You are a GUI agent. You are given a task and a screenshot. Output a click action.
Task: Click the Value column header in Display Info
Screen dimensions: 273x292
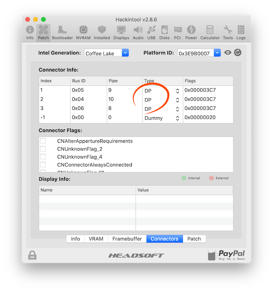(x=184, y=190)
